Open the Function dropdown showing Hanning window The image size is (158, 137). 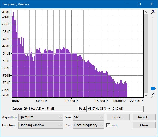[41, 125]
